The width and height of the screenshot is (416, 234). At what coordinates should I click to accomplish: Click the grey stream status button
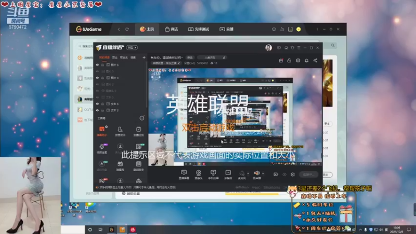(x=308, y=174)
